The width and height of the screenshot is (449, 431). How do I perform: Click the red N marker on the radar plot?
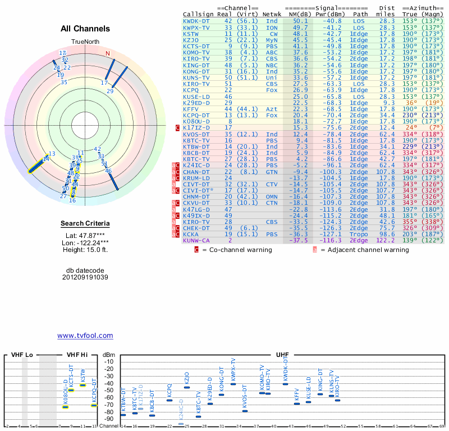[108, 54]
